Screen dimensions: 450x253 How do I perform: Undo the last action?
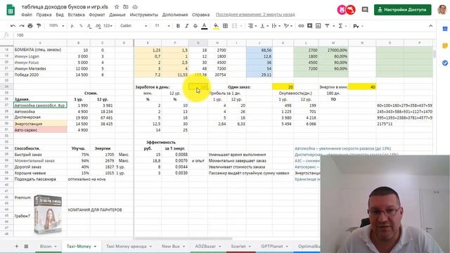(x=13, y=26)
